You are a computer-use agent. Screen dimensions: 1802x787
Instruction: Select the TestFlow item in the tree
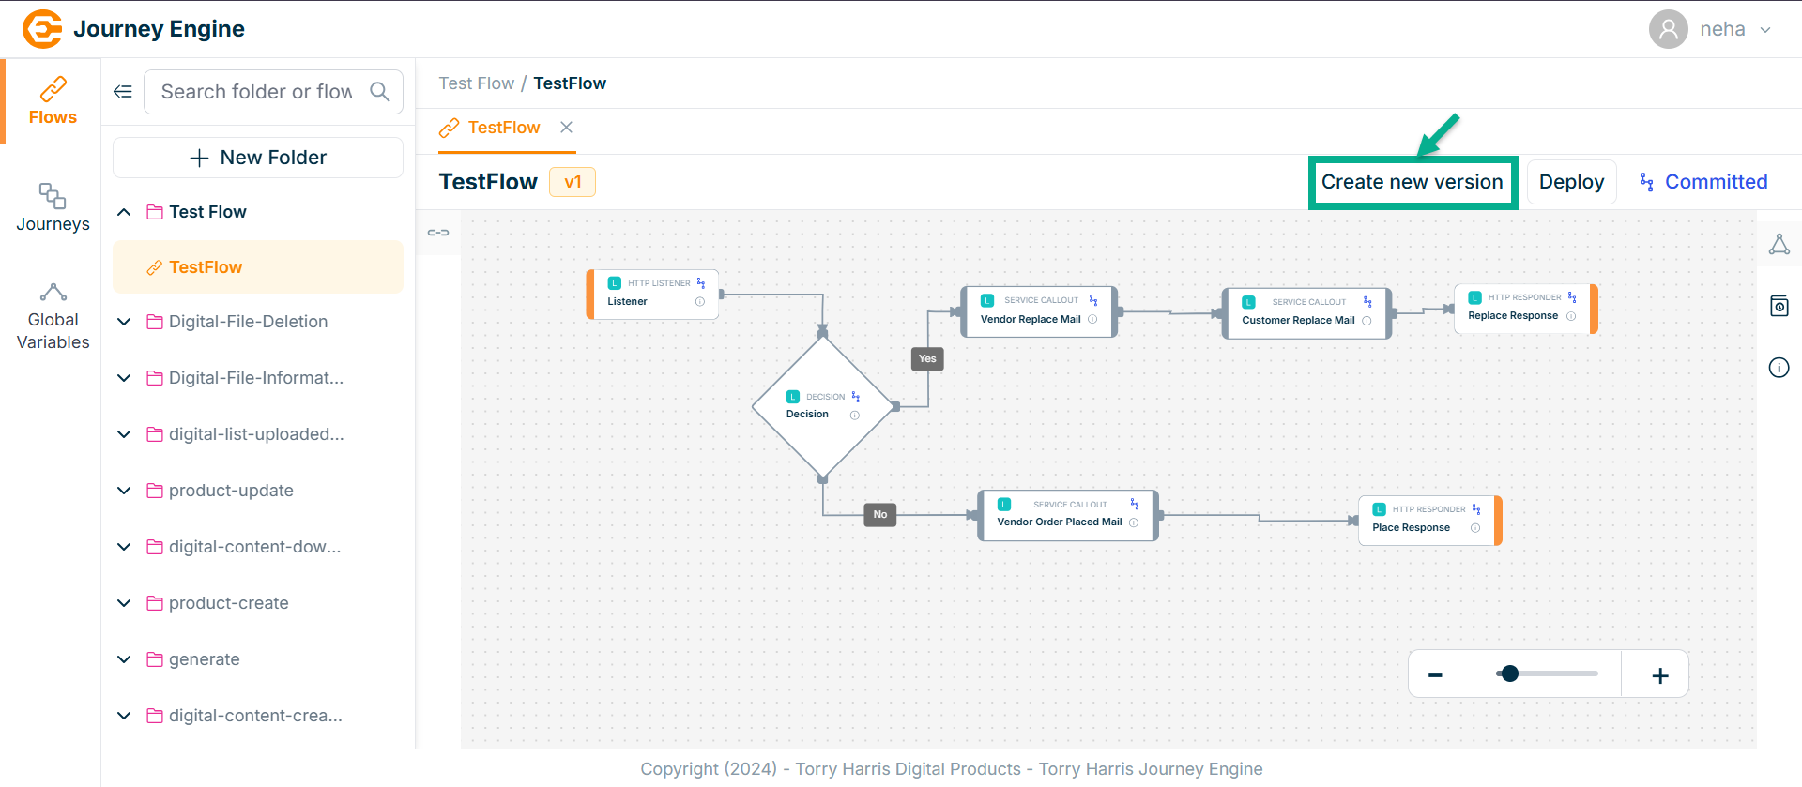[x=206, y=267]
